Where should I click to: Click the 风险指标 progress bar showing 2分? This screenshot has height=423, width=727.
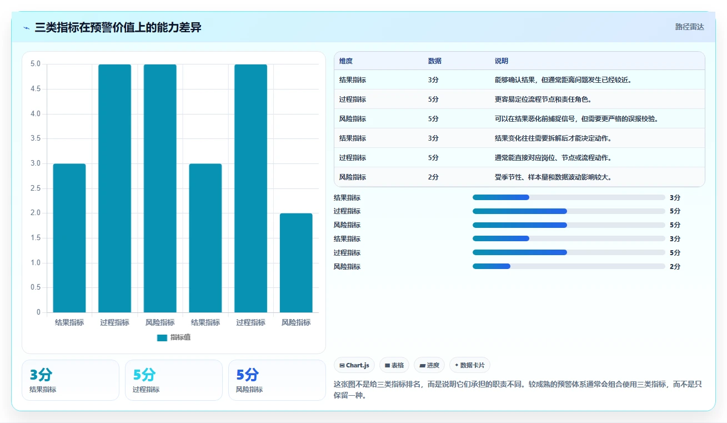point(569,266)
